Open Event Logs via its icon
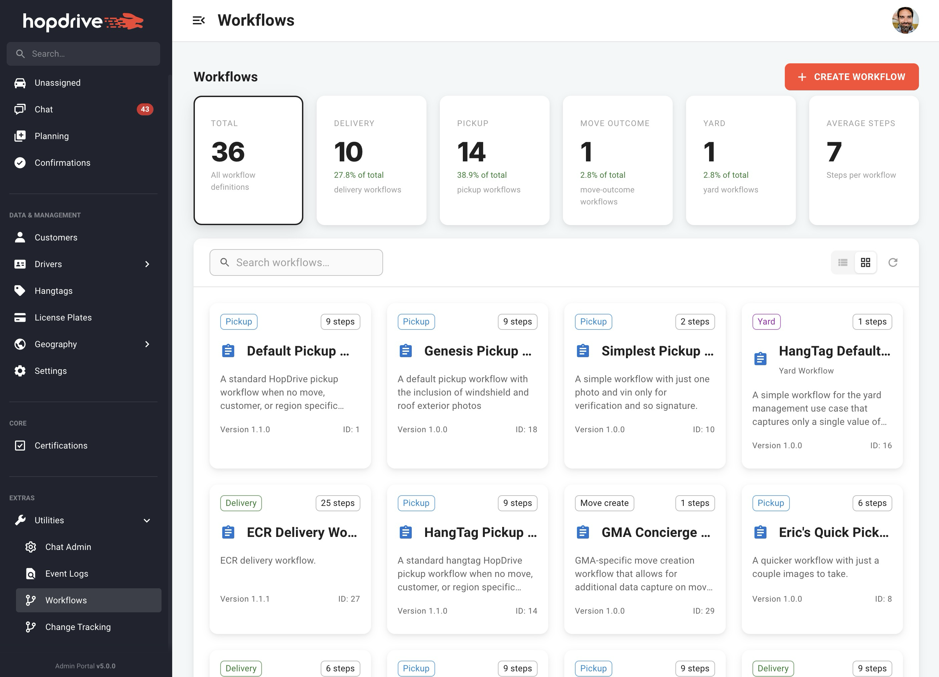939x677 pixels. point(31,574)
